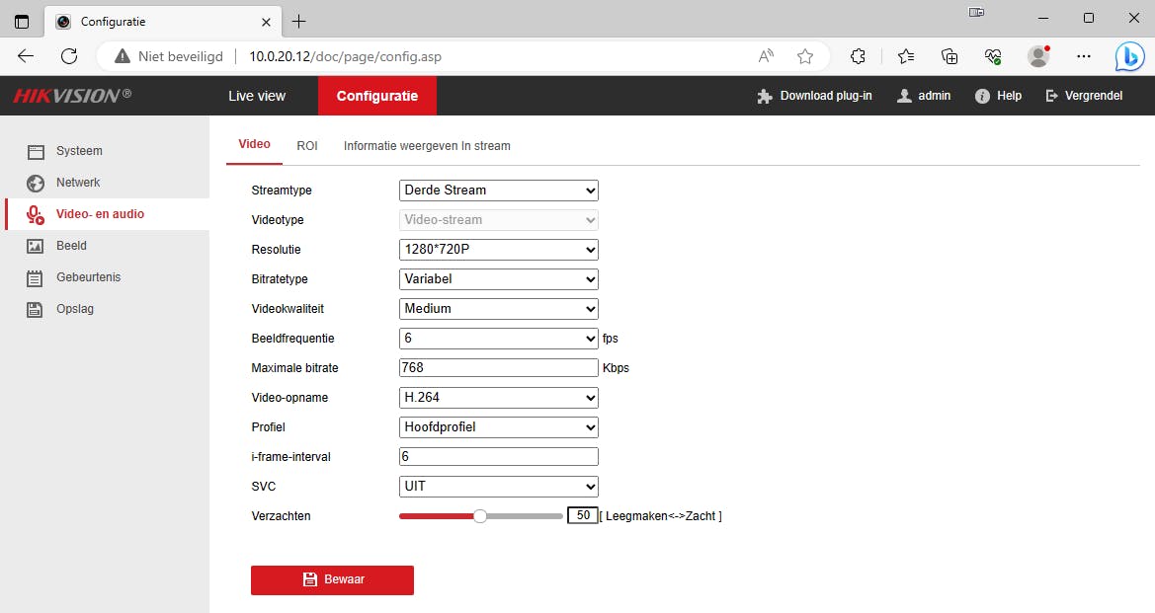Open the Video-opname H.264 dropdown
Image resolution: width=1155 pixels, height=613 pixels.
(499, 398)
